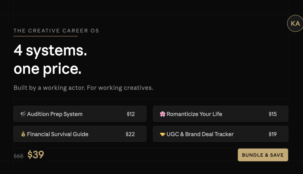The height and width of the screenshot is (174, 303).
Task: Click the BUNDLE & SAVE button
Action: pyautogui.click(x=263, y=155)
